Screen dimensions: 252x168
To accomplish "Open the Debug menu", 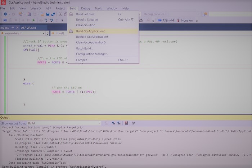I will point(85,8).
